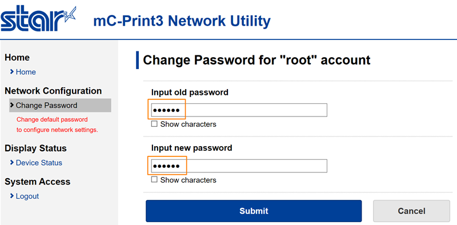Screen dimensions: 457x225
Task: Click Show characters label under old password
Action: click(189, 124)
